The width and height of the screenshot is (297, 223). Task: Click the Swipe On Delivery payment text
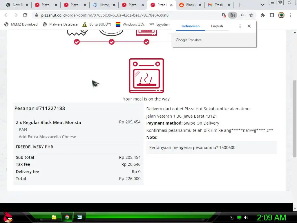201,123
